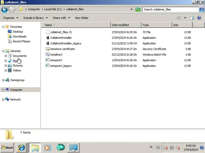
Task: Launch Windows Media Player from taskbar
Action: (x=47, y=148)
